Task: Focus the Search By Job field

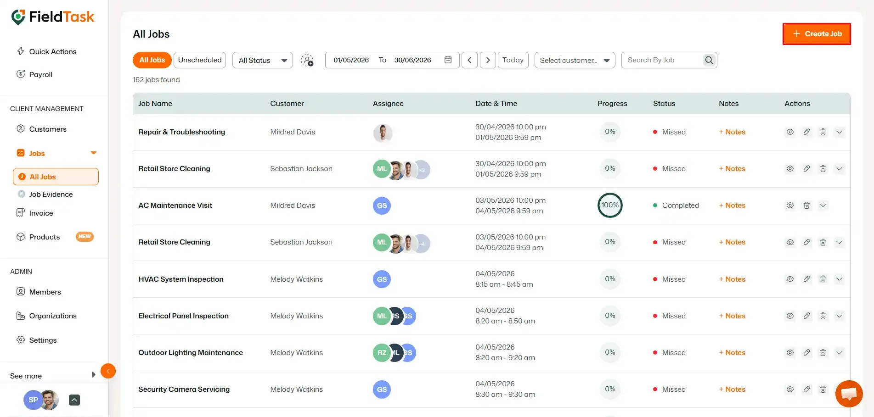Action: pyautogui.click(x=664, y=60)
